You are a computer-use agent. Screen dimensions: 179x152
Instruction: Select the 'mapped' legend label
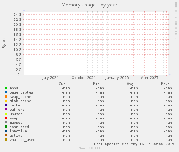pyautogui.click(x=16, y=123)
